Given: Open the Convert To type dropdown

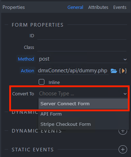Looking at the screenshot, I should coord(83,94).
